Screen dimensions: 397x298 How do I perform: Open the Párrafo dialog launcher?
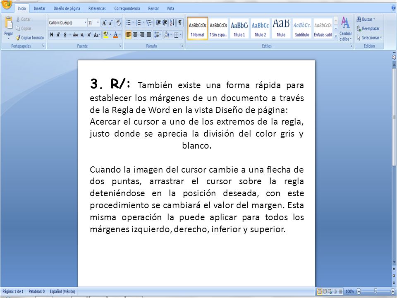pos(182,46)
